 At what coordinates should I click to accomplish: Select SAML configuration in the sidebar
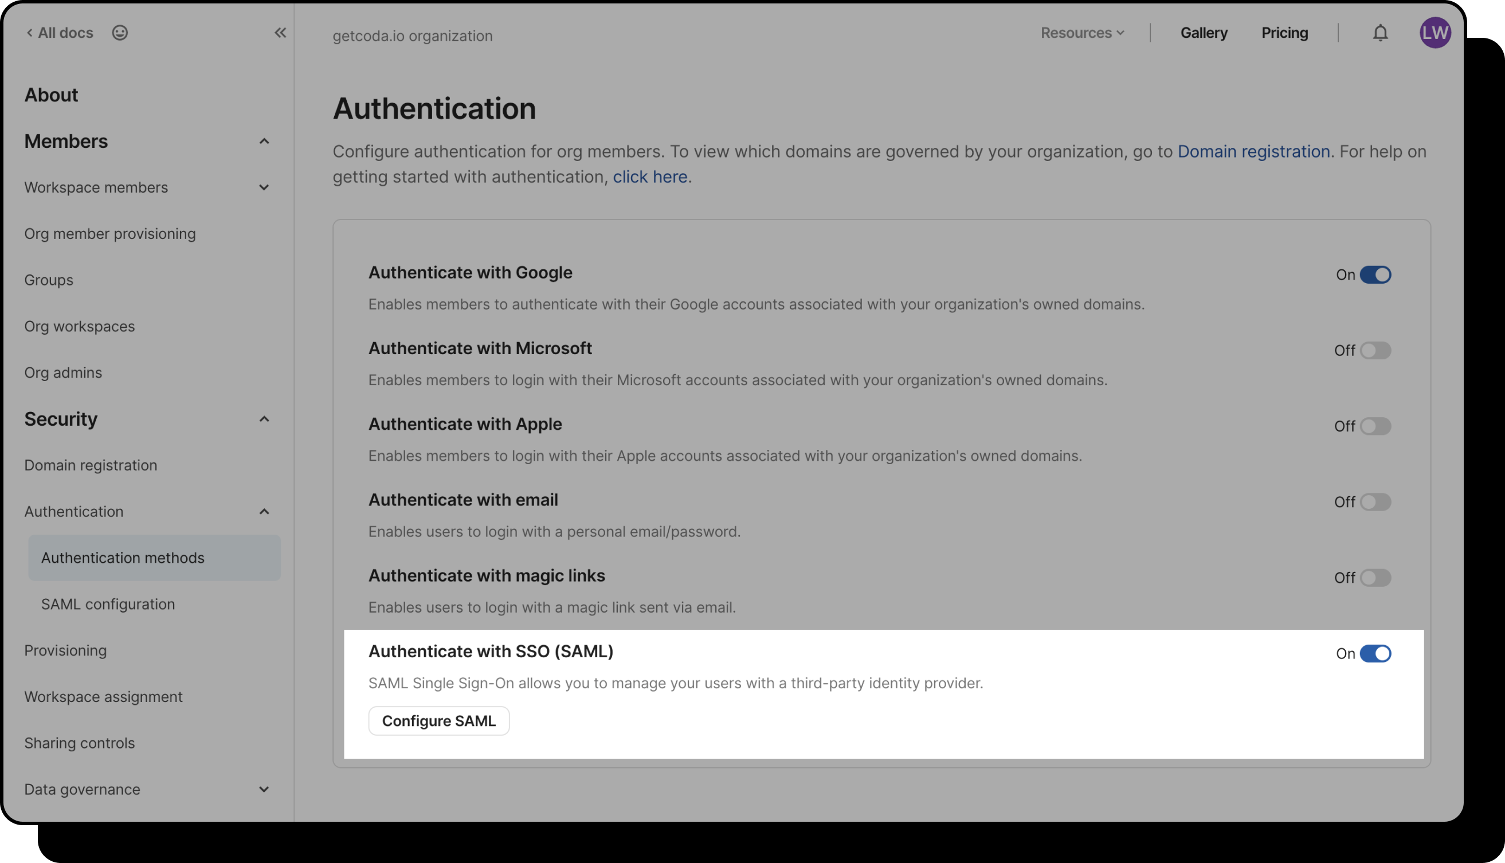[108, 604]
